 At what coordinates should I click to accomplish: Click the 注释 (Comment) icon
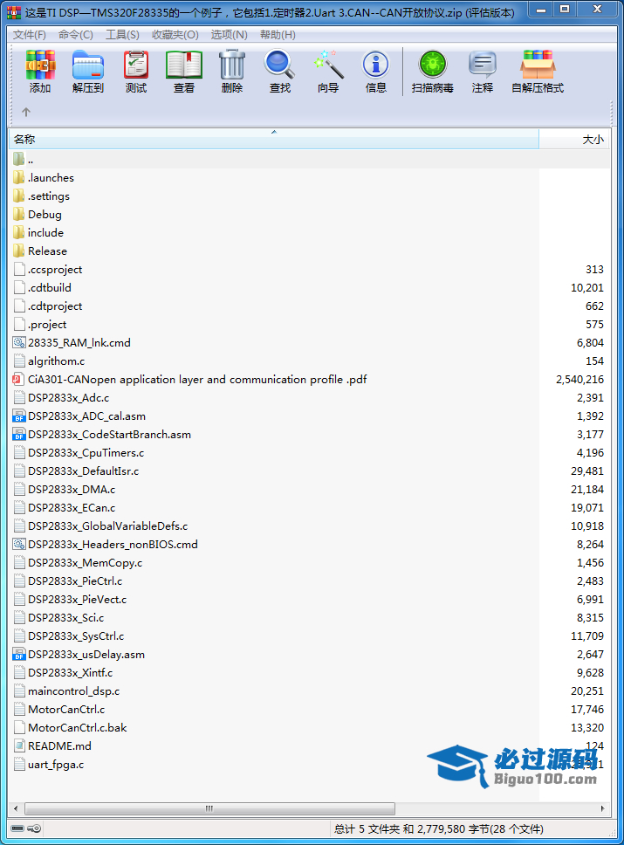coord(483,65)
